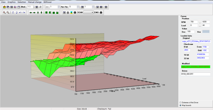
Task: Zoom out with the magnifier minus icon
Action: (x=8, y=12)
